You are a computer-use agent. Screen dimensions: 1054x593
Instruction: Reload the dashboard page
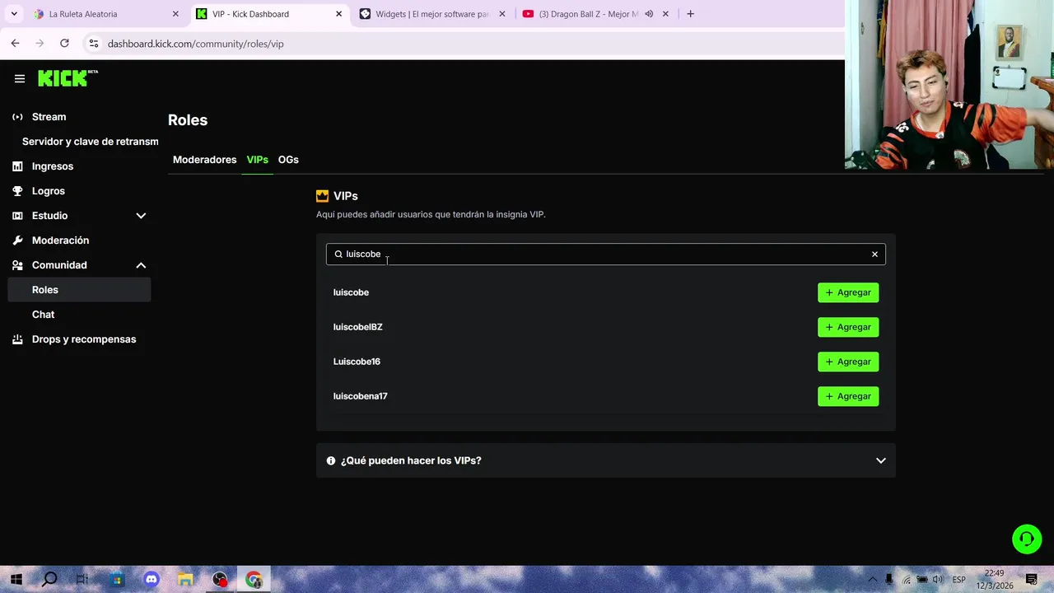[x=64, y=43]
